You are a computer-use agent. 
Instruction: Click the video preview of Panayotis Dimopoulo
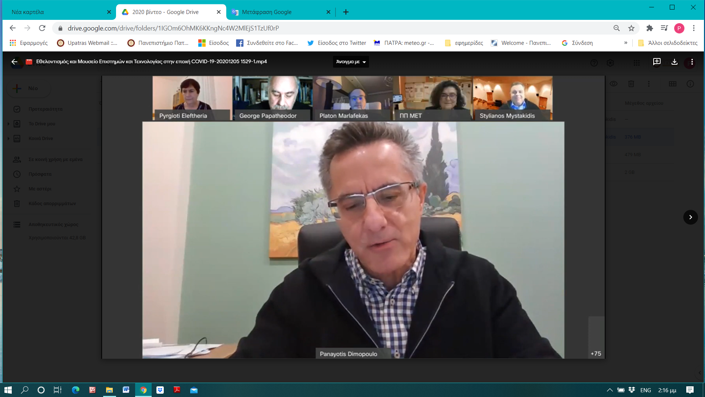(x=353, y=240)
